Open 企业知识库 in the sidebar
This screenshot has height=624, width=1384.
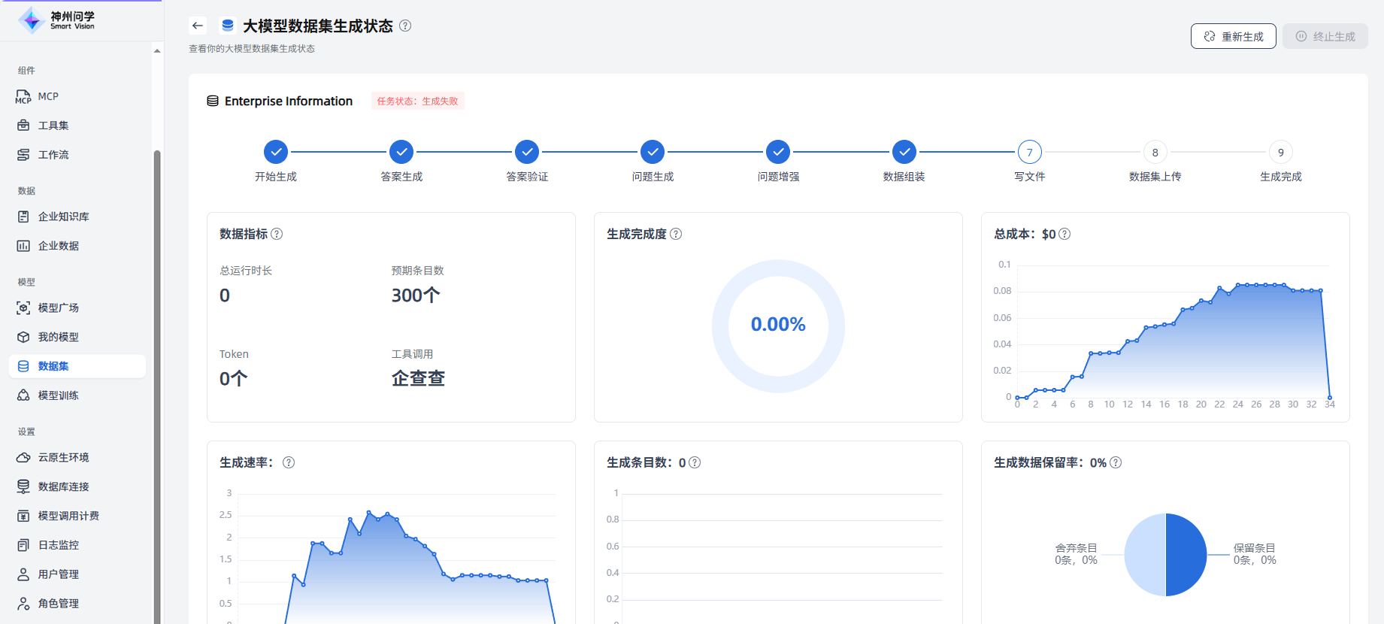63,217
